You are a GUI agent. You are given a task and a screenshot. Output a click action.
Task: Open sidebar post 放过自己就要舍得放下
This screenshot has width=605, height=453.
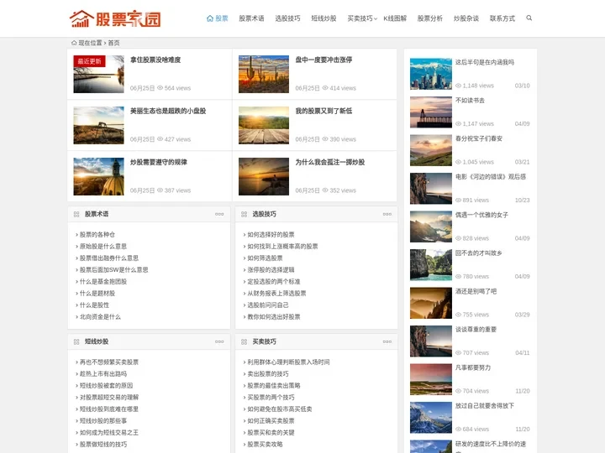pos(485,406)
